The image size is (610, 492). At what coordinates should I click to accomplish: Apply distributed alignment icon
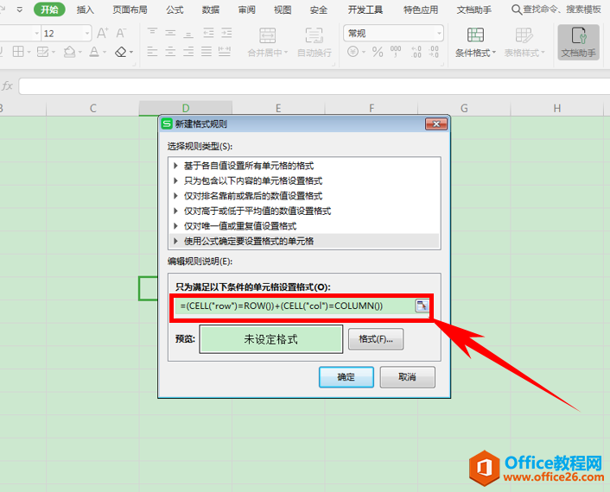coord(225,51)
